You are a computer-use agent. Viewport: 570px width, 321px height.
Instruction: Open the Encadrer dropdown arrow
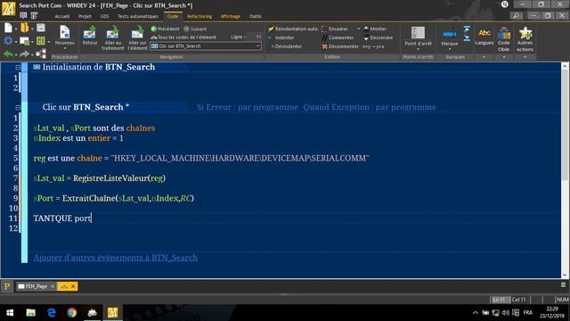pos(358,29)
